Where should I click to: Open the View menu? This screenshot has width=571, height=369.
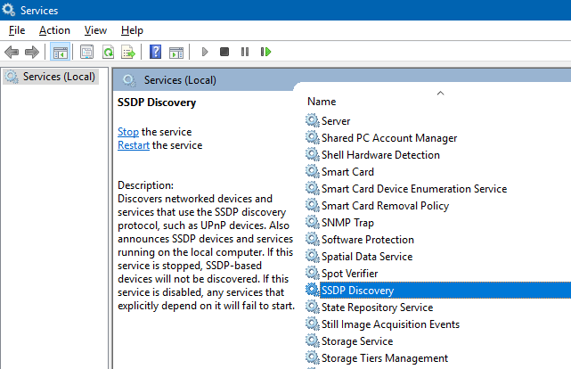coord(95,30)
